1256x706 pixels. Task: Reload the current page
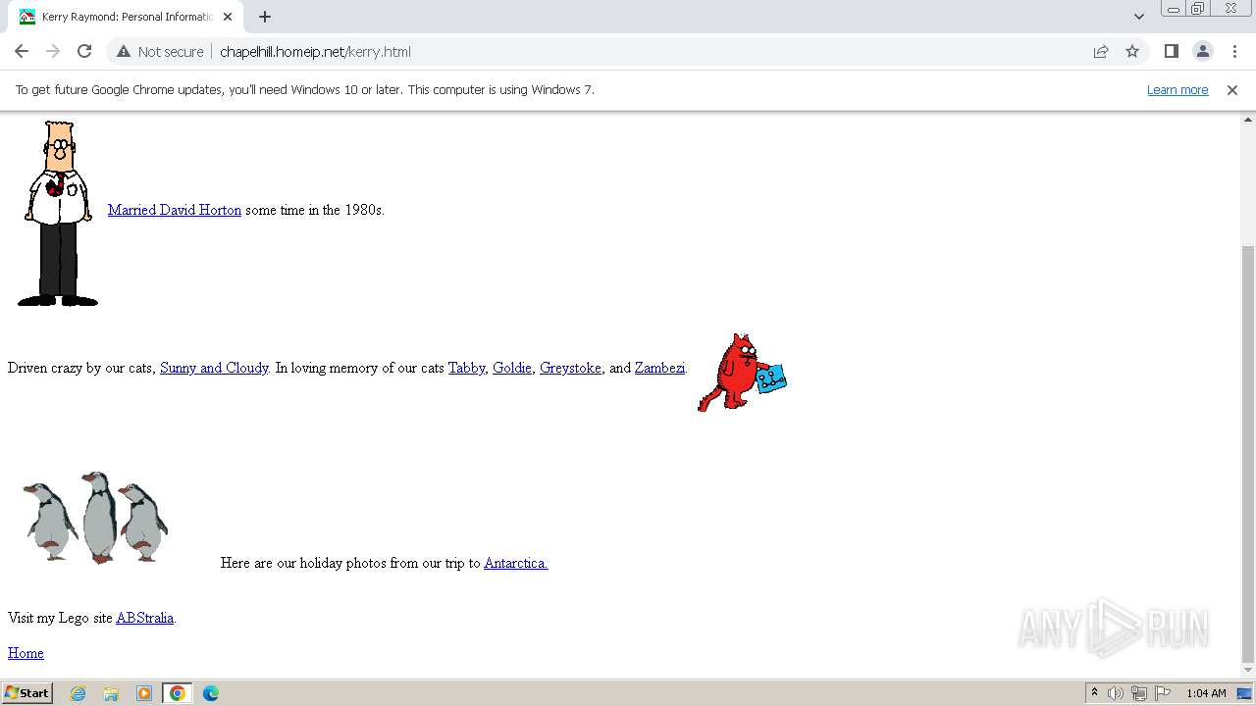(84, 51)
